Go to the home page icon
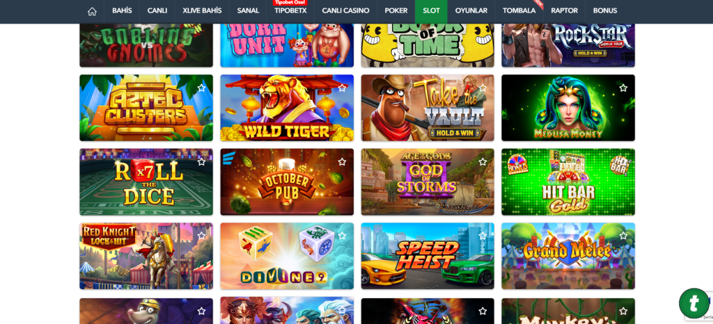Image resolution: width=713 pixels, height=324 pixels. tap(92, 11)
